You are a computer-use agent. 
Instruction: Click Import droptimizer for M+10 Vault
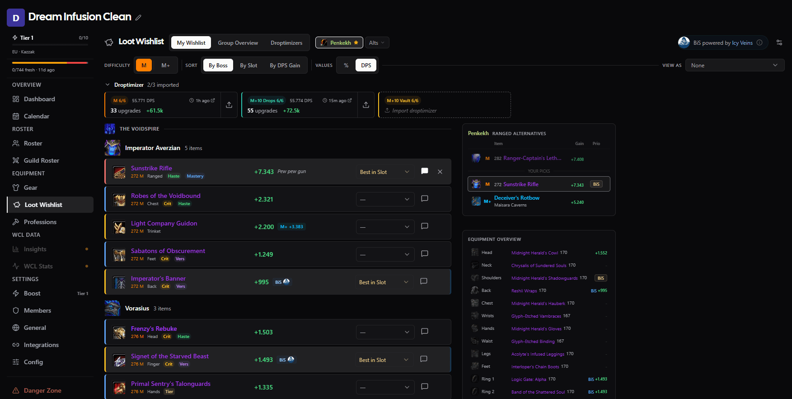[x=411, y=110]
